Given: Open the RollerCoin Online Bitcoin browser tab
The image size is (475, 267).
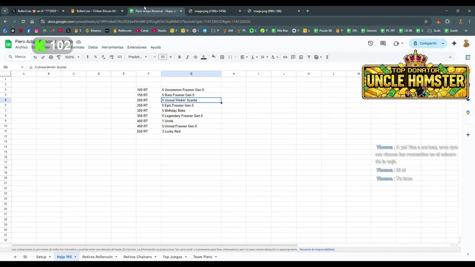Looking at the screenshot, I should [96, 11].
